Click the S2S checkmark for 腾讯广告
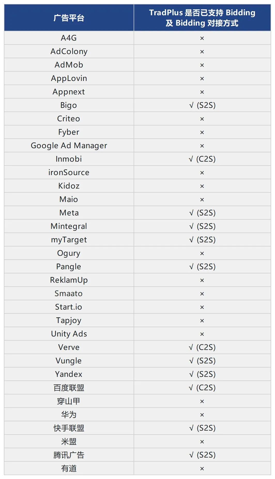The height and width of the screenshot is (479, 275). pyautogui.click(x=202, y=455)
